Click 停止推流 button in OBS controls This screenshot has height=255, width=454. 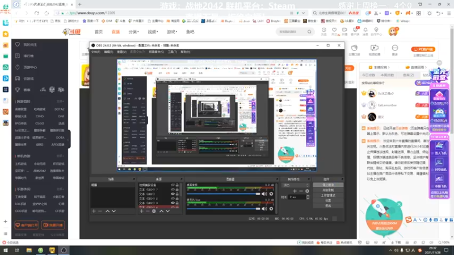pos(328,185)
